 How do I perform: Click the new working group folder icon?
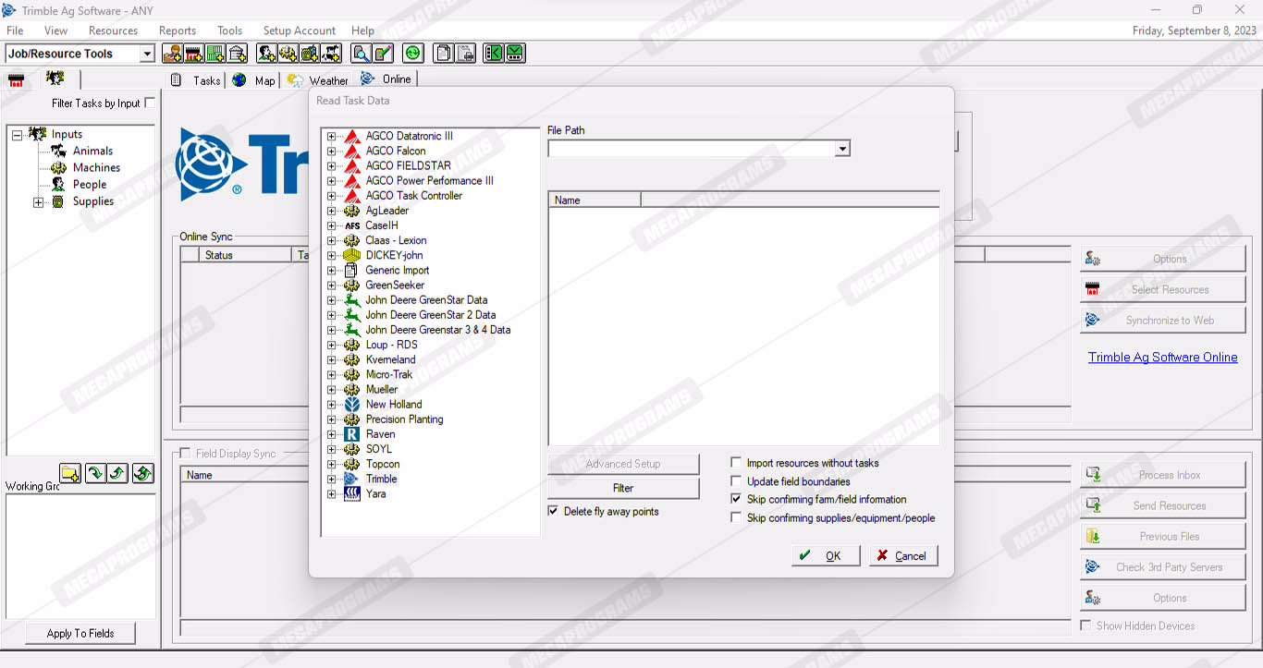point(71,474)
